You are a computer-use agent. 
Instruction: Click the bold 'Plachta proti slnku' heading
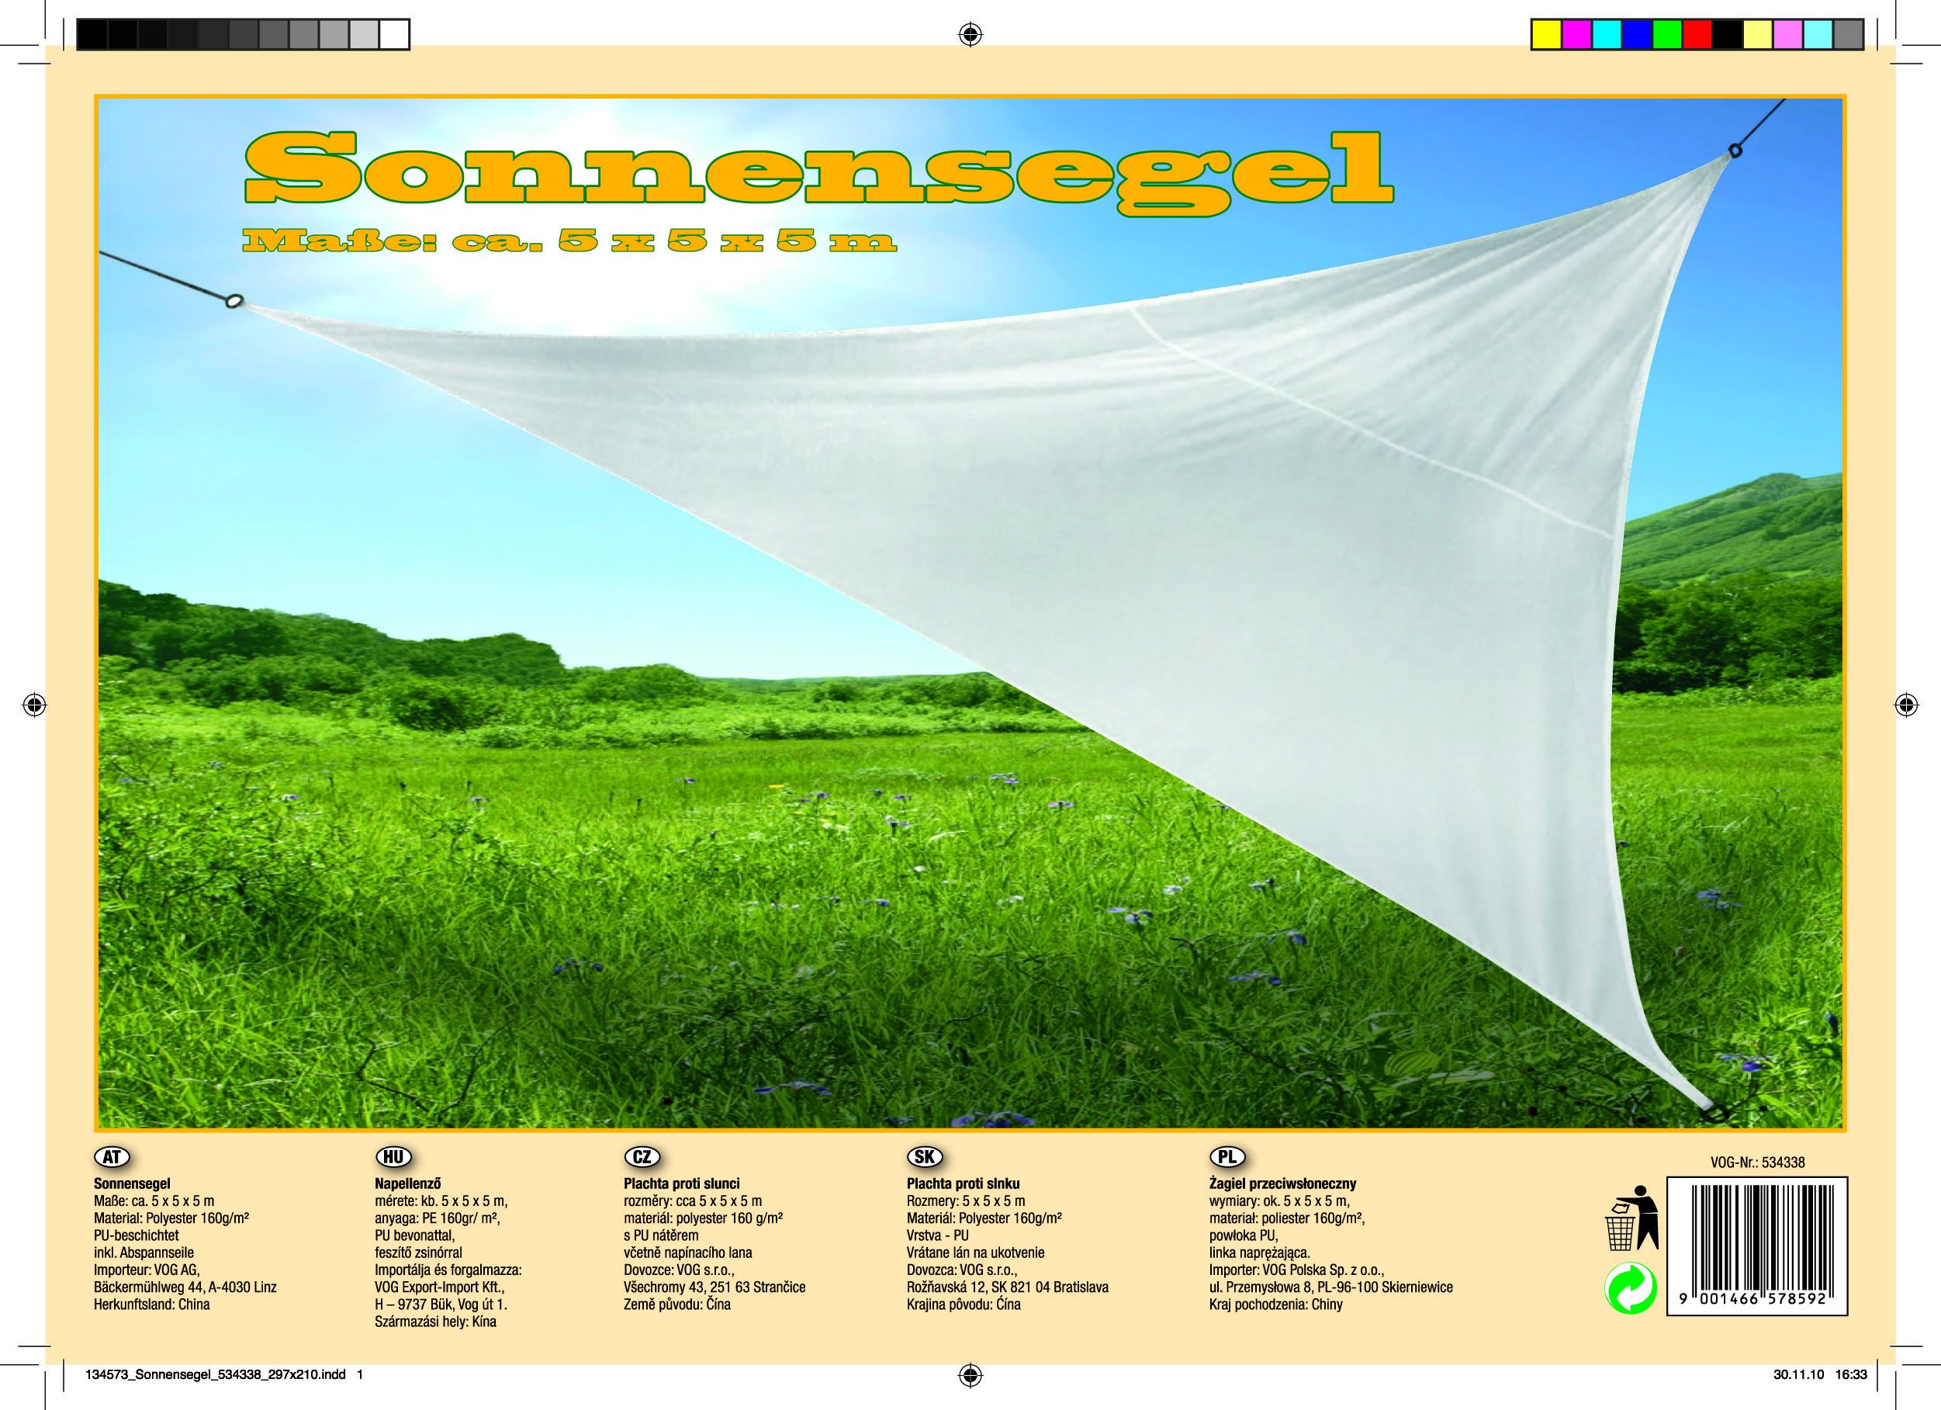point(964,1184)
